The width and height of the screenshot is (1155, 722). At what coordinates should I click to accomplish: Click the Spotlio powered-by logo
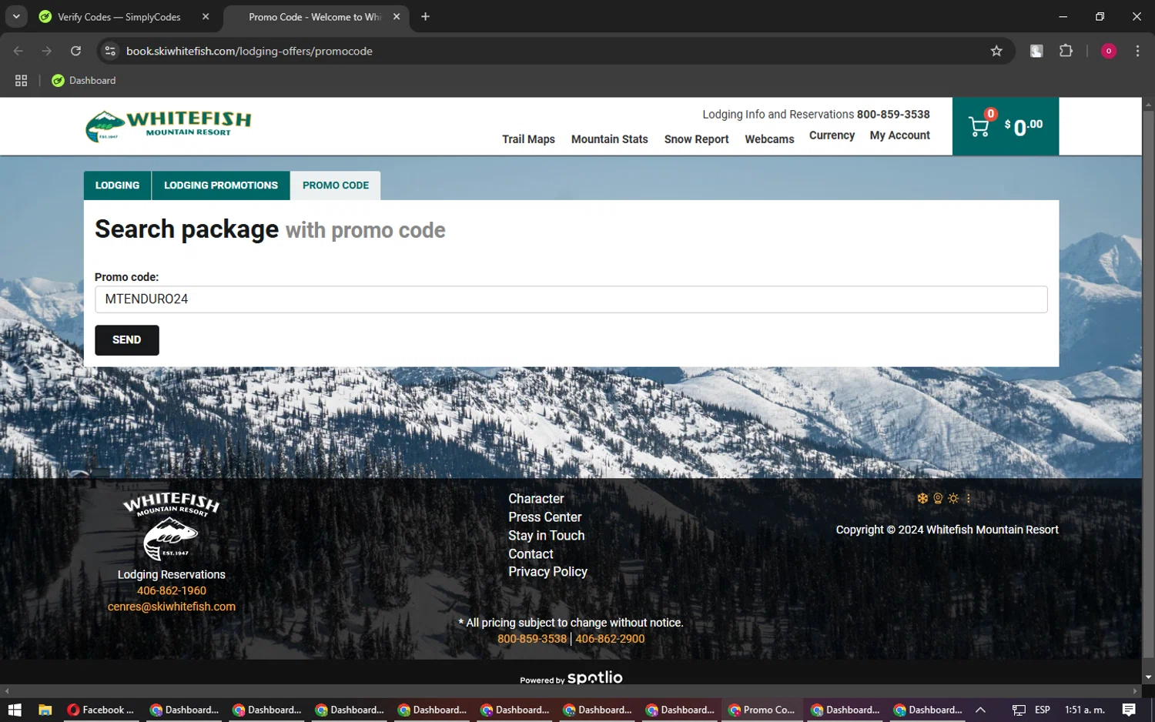point(594,677)
